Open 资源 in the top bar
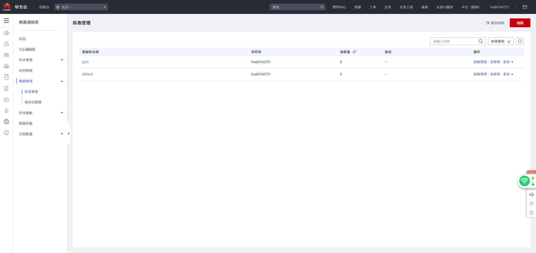This screenshot has width=536, height=253. [x=358, y=7]
